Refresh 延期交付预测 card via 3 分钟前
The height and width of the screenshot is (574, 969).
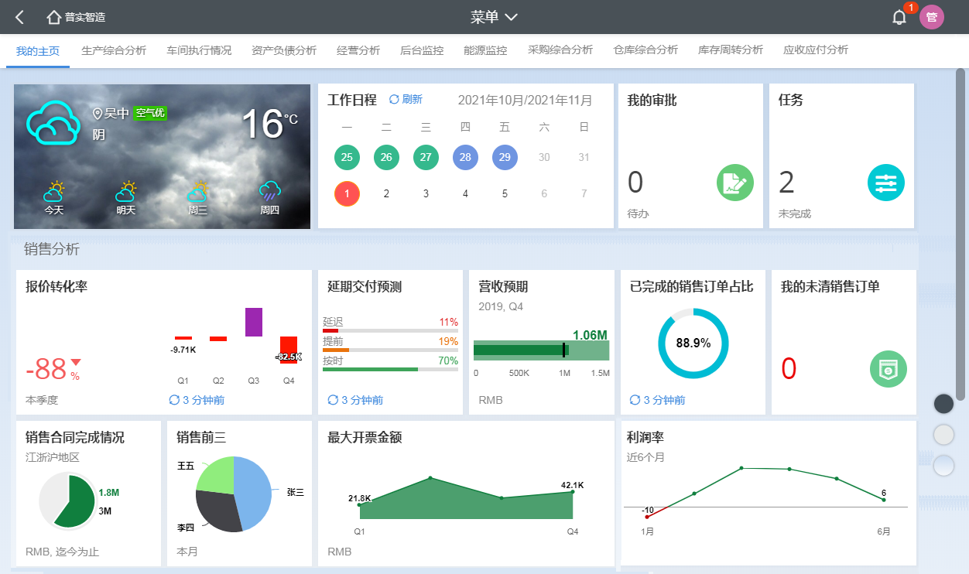click(x=355, y=400)
